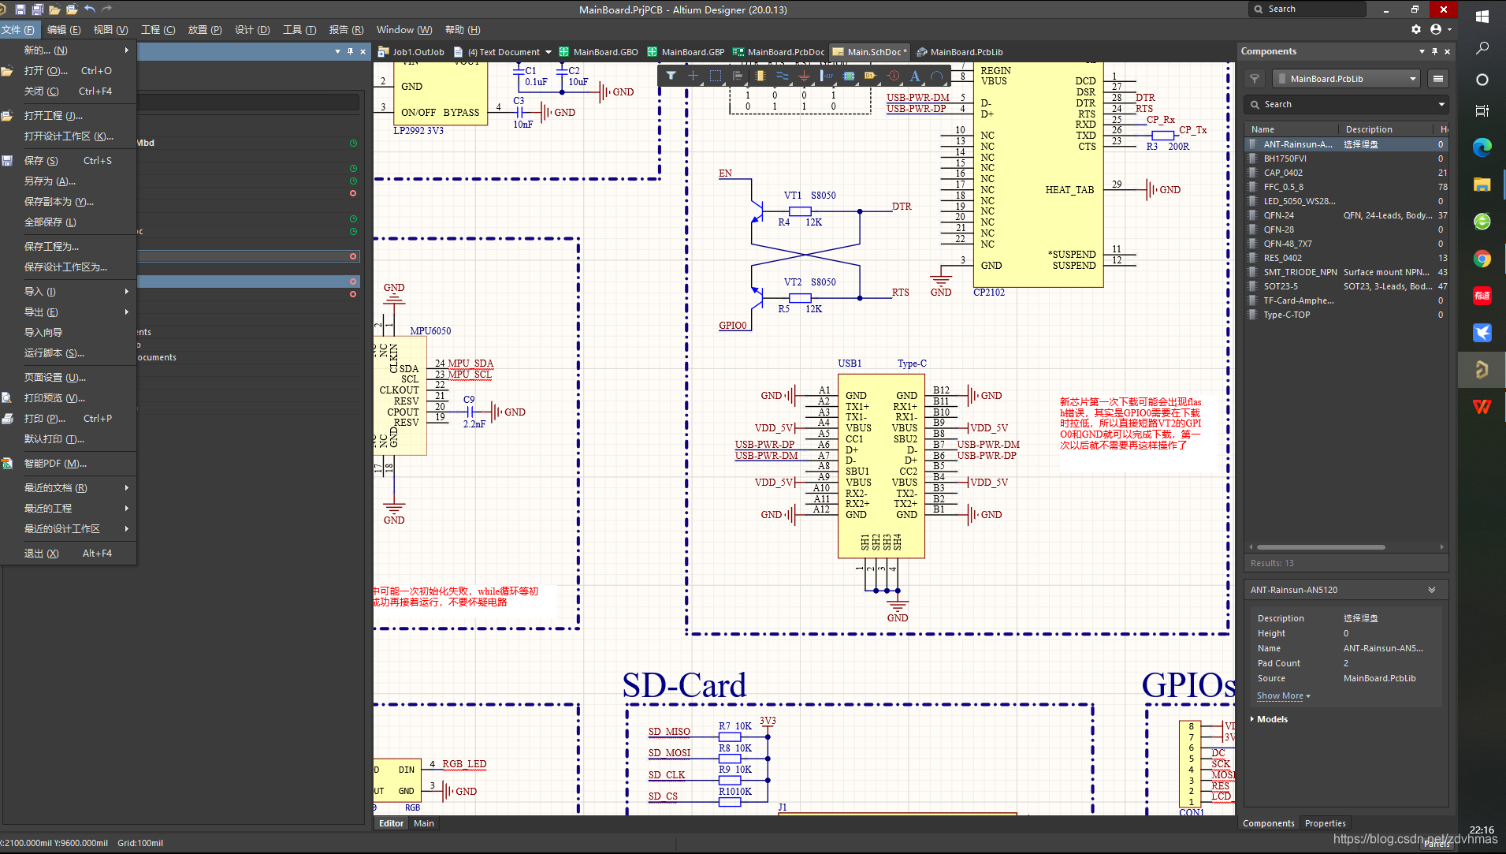Expand the Models section
Screen dimensions: 1506x854
pos(1252,719)
